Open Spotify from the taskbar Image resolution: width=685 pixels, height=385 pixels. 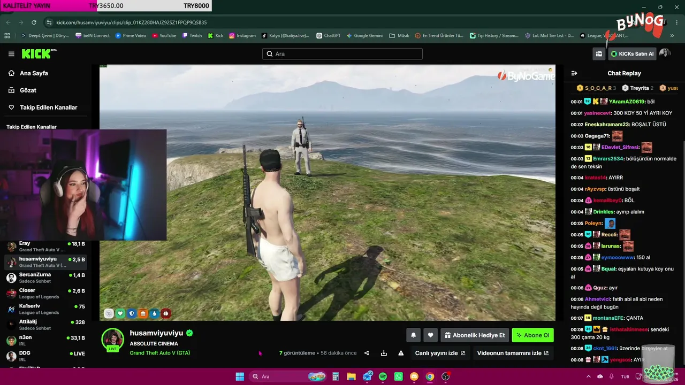(383, 376)
